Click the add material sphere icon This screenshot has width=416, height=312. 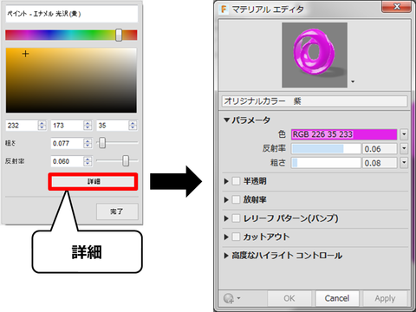pyautogui.click(x=229, y=298)
